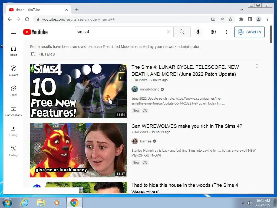Click the page vertical scrollbar
This screenshot has height=208, width=277.
pos(271,34)
